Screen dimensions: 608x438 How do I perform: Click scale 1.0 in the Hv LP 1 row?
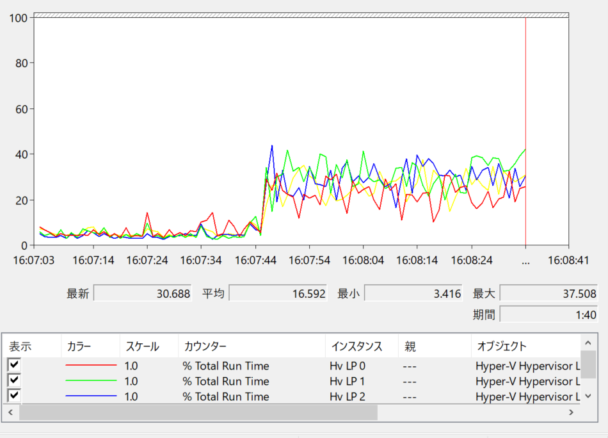pos(131,382)
